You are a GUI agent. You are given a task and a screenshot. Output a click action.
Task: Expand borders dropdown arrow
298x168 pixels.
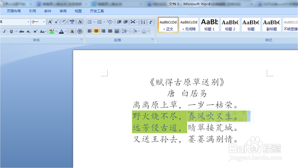point(148,31)
